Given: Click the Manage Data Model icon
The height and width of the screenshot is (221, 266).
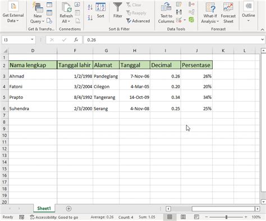Looking at the screenshot, I should coord(191,20).
